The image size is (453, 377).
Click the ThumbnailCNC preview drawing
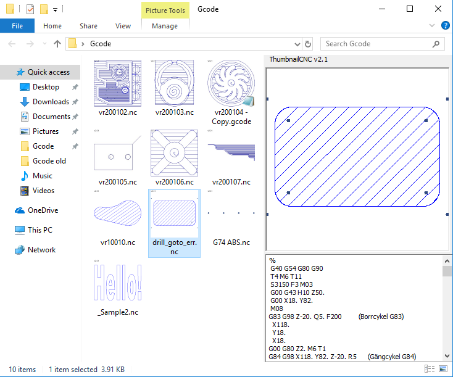[x=357, y=159]
